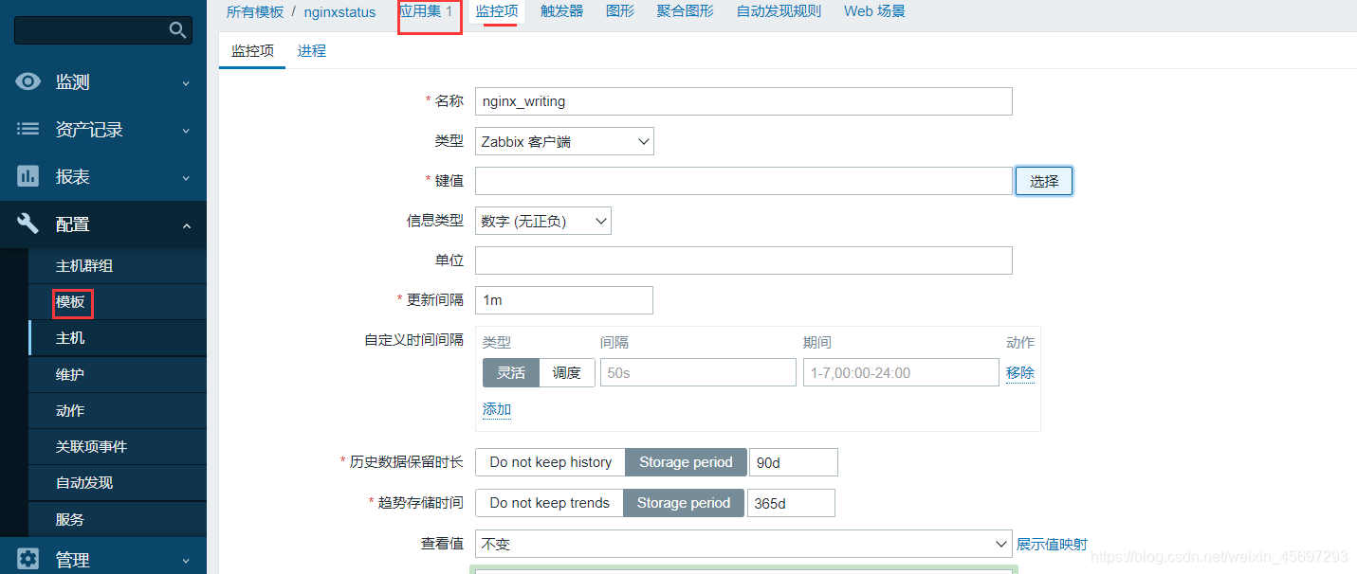1357x574 pixels.
Task: Open 应用集 1 navigation link
Action: (426, 11)
